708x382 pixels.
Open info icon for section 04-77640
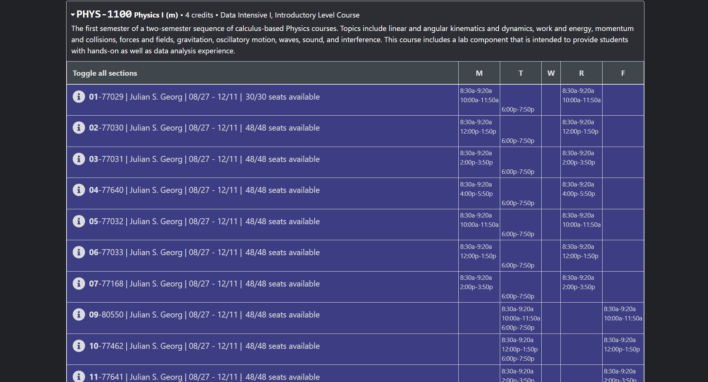tap(79, 190)
